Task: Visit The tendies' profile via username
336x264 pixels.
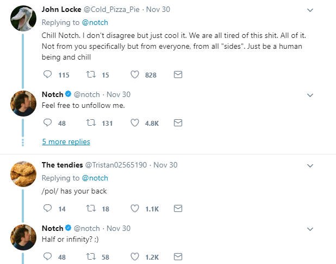Action: pos(116,165)
